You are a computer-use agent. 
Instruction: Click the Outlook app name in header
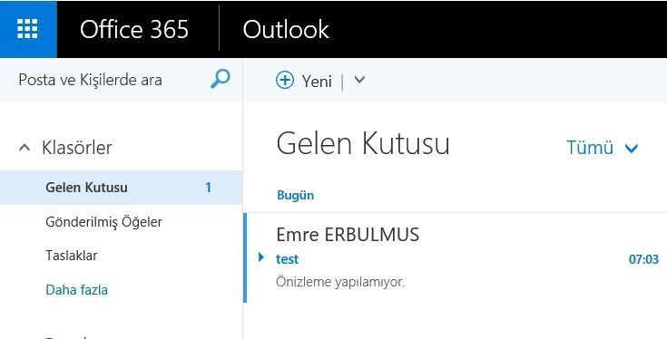click(x=286, y=29)
